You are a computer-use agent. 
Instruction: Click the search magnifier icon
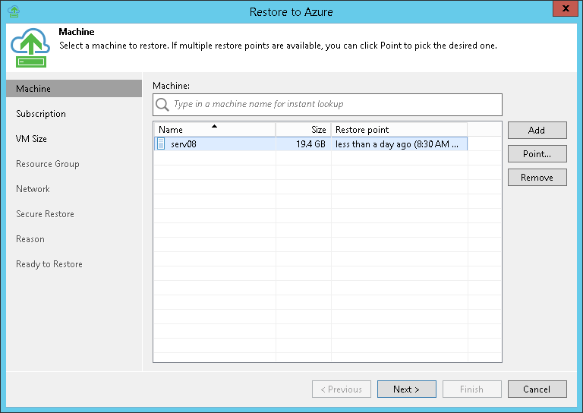162,105
